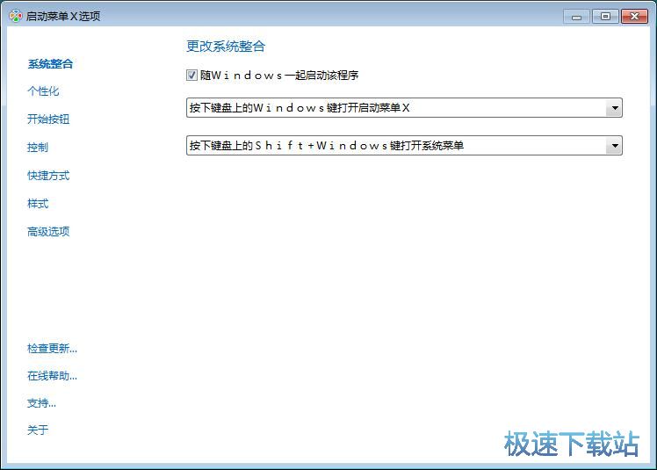Viewport: 657px width, 470px height.
Task: Open 高级选项 settings
Action: point(48,232)
